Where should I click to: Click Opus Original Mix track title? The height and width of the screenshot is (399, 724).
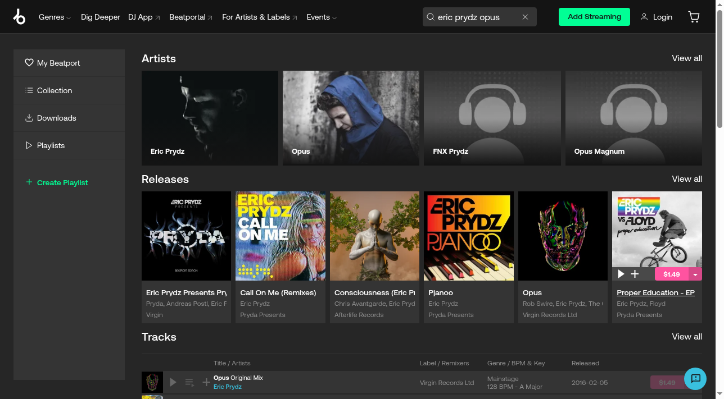(238, 378)
